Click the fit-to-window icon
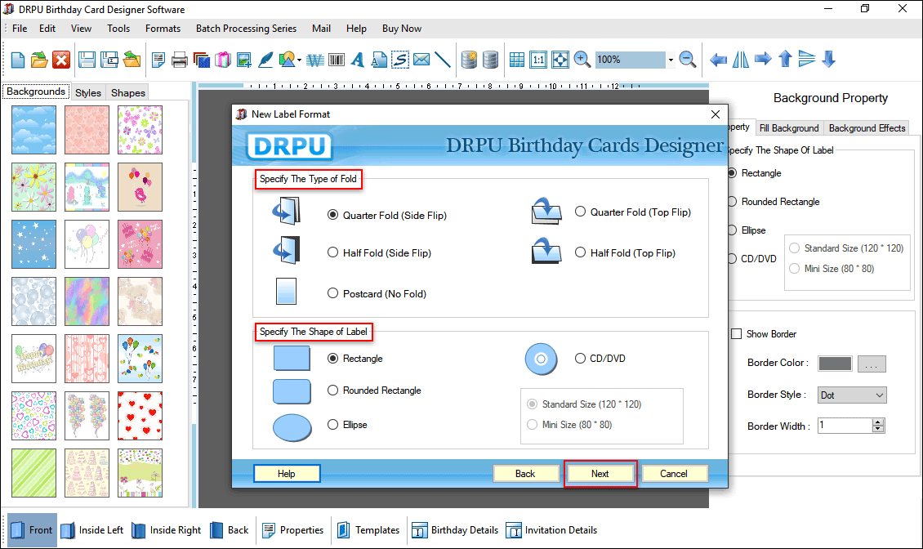The width and height of the screenshot is (923, 549). (x=560, y=60)
